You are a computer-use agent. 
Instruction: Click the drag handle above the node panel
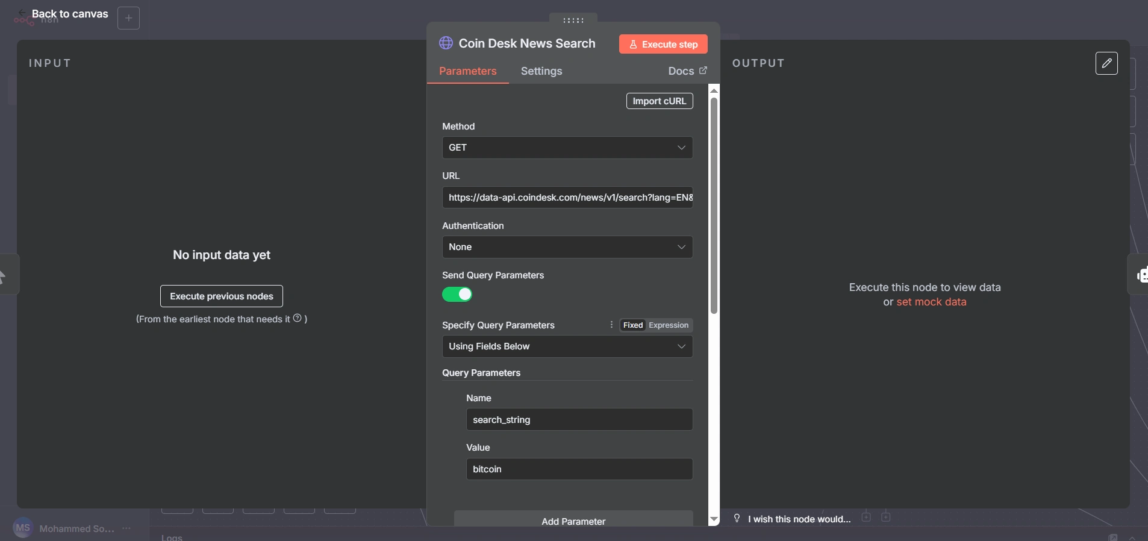click(573, 20)
